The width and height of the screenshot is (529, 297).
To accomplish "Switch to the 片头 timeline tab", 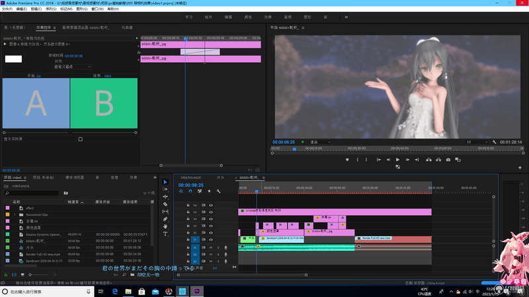I will click(220, 178).
